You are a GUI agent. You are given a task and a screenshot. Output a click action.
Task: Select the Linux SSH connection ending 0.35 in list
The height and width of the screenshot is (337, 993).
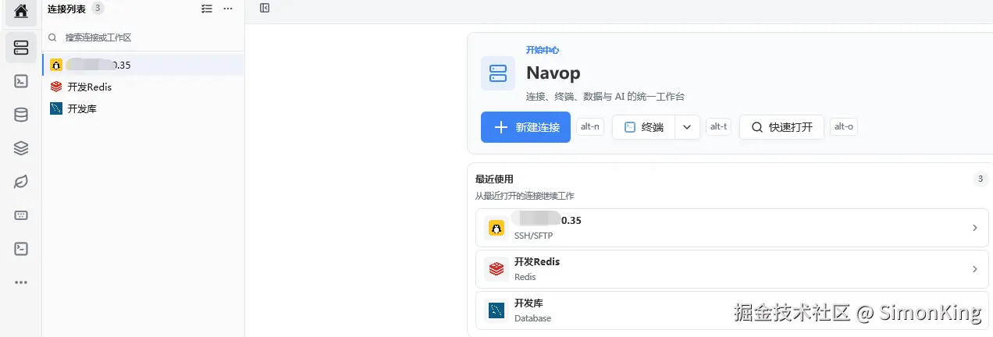[x=144, y=65]
